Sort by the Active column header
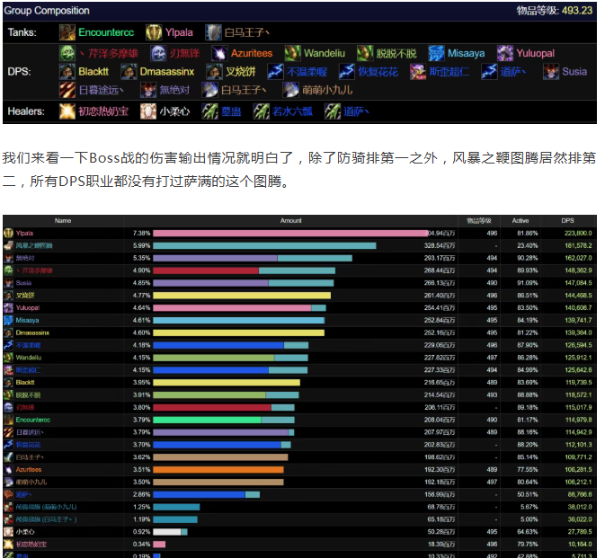Image resolution: width=605 pixels, height=558 pixels. click(x=520, y=220)
